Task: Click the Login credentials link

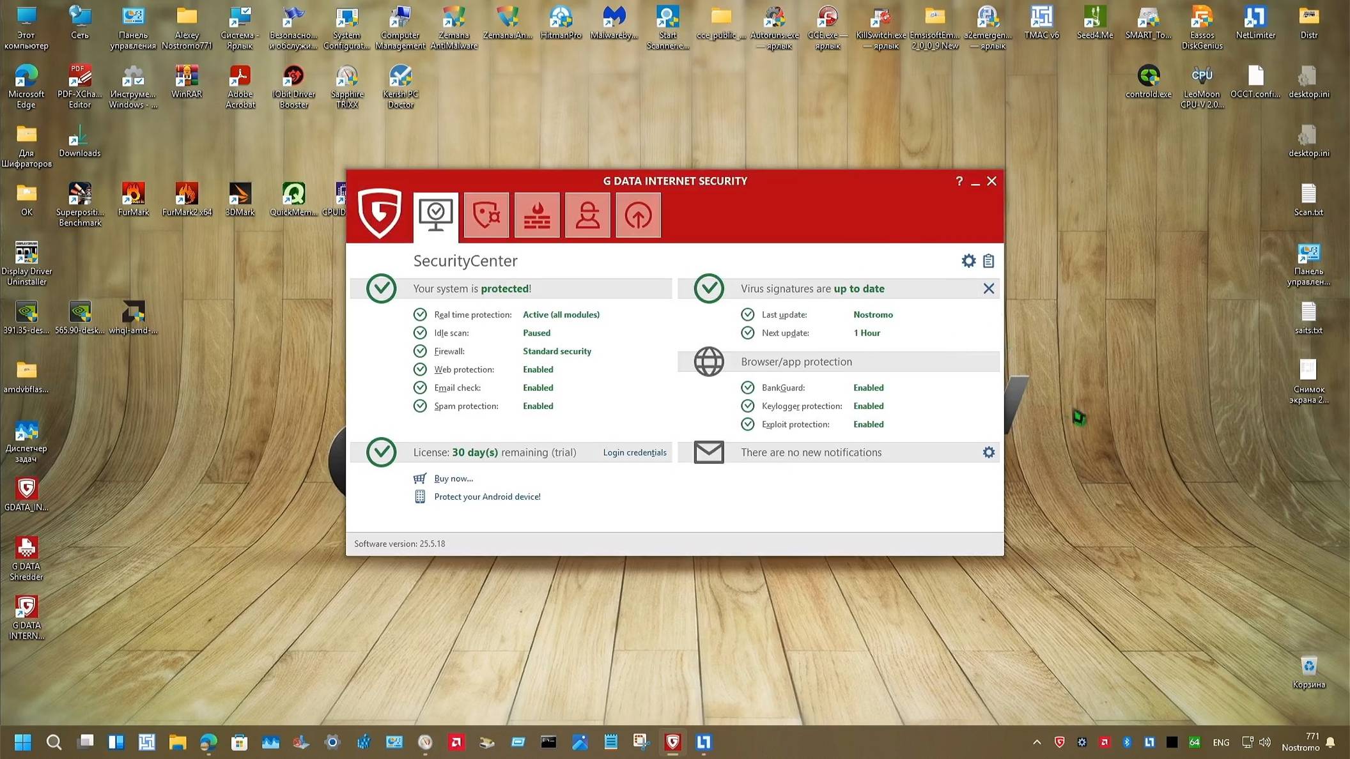Action: 634,452
